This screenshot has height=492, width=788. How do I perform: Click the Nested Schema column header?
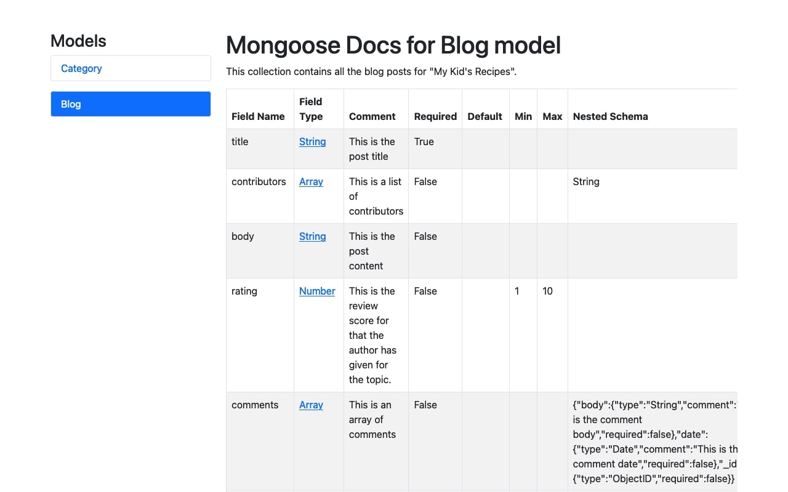point(610,116)
